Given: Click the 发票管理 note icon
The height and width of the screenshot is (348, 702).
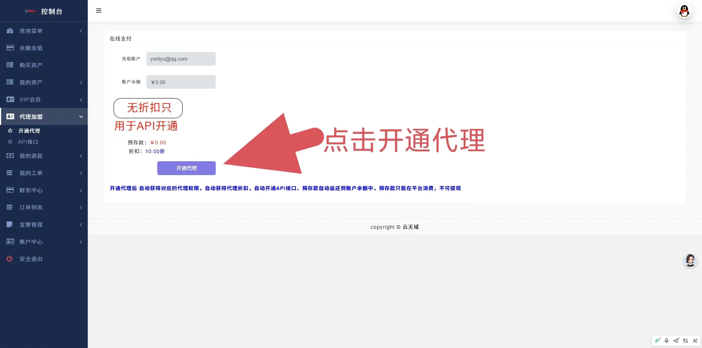Looking at the screenshot, I should pyautogui.click(x=10, y=224).
